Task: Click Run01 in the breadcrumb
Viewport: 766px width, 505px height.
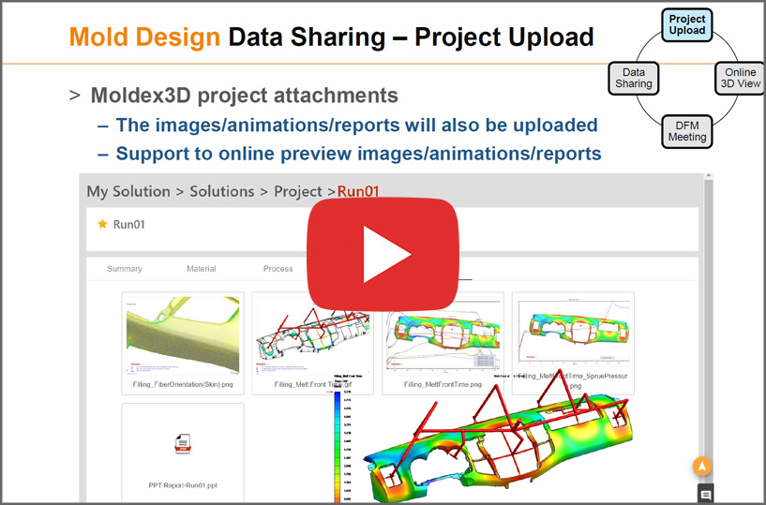Action: (358, 191)
